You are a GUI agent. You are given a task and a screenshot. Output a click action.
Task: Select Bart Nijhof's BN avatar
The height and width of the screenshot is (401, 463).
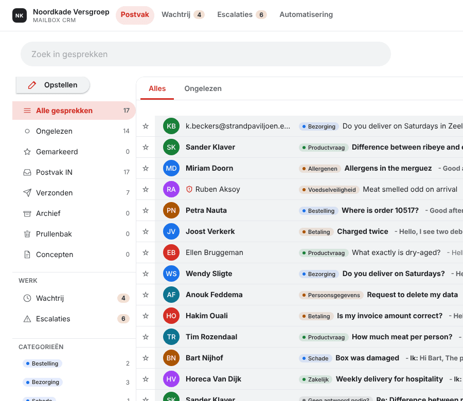171,358
